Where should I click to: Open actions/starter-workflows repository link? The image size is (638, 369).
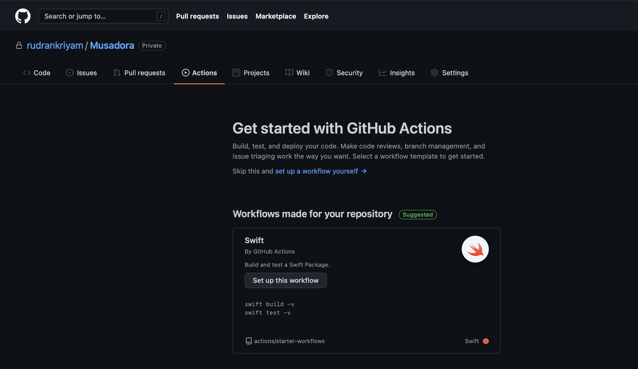pyautogui.click(x=289, y=341)
